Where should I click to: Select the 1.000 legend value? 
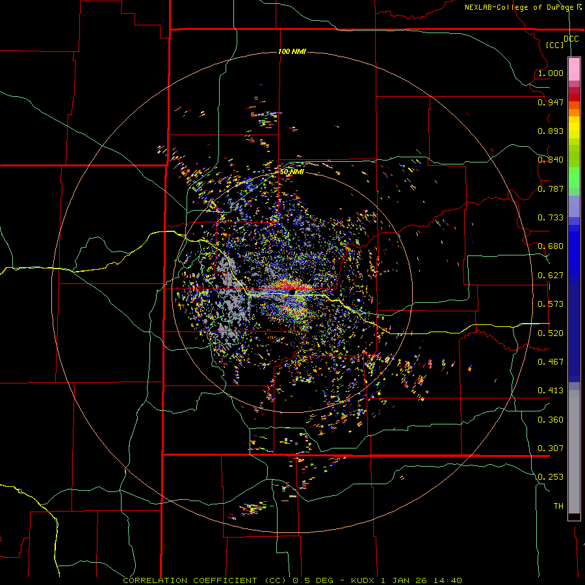551,73
